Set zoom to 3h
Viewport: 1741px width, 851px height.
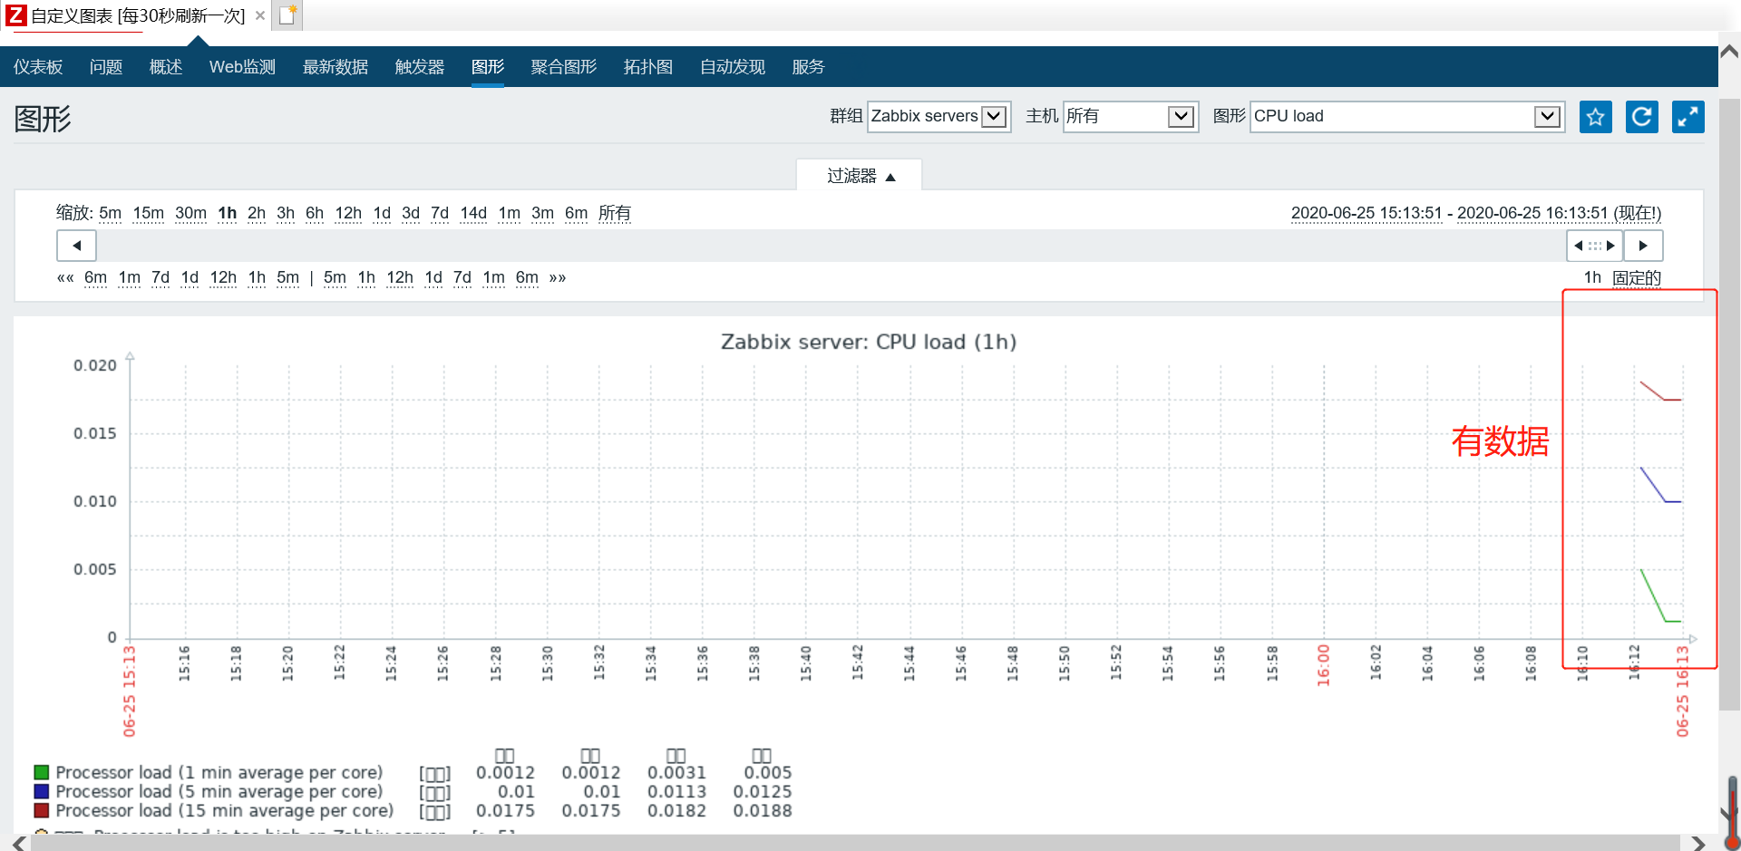[286, 213]
